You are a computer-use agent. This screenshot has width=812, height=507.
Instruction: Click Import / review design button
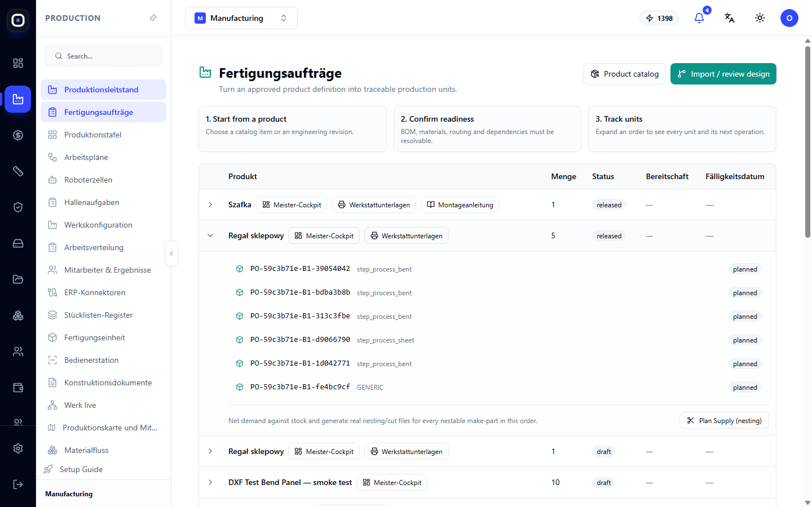[x=723, y=74]
